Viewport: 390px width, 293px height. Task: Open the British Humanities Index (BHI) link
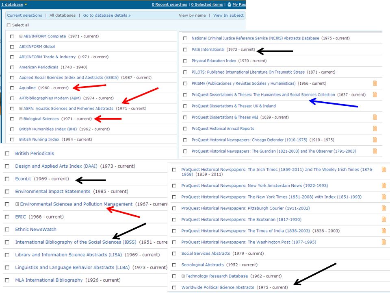click(48, 129)
